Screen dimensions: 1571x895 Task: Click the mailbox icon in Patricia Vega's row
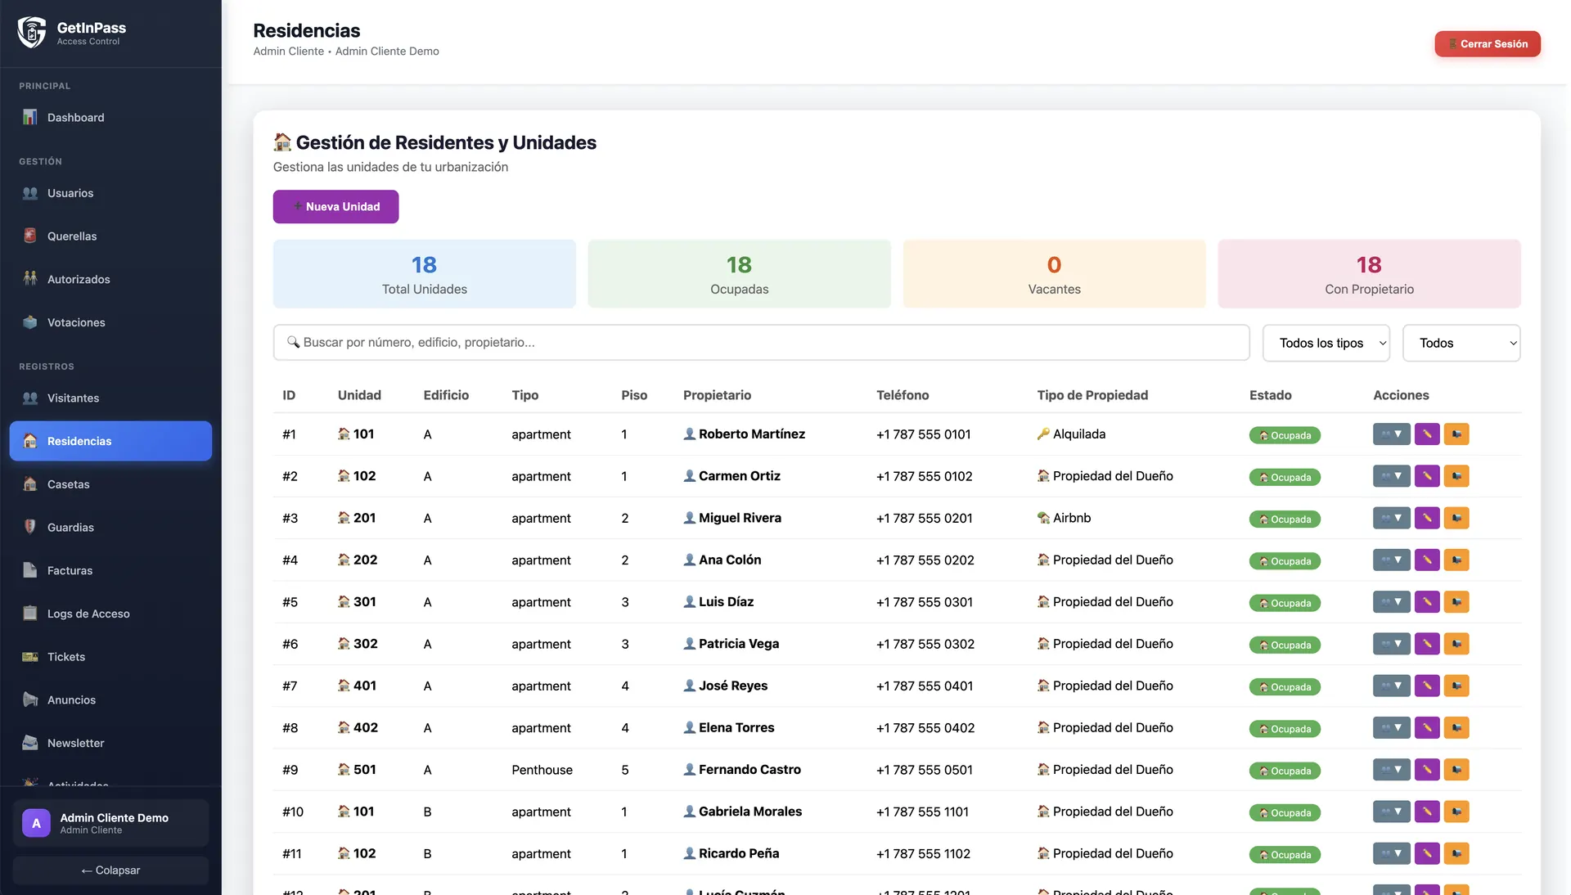(1456, 644)
